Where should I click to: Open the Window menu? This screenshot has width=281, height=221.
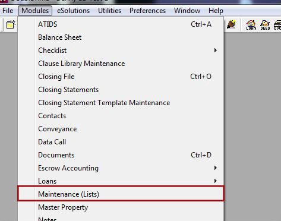tap(187, 11)
